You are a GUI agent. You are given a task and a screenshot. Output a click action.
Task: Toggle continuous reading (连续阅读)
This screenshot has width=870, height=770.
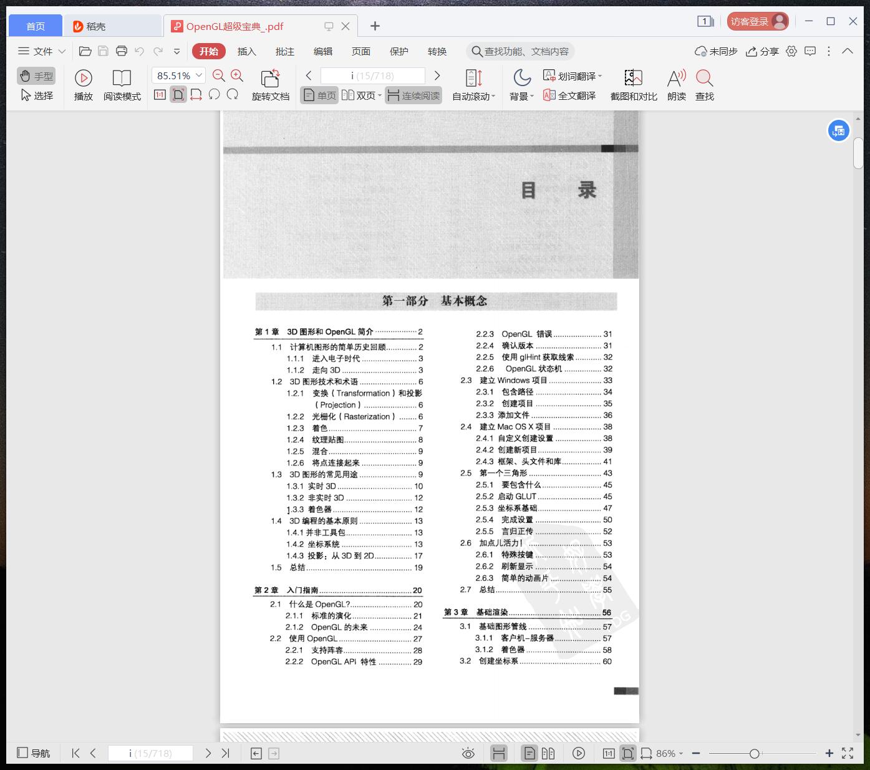(413, 95)
